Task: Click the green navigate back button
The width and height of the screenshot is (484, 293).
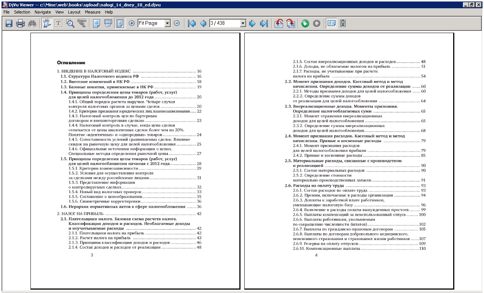Action: click(305, 23)
